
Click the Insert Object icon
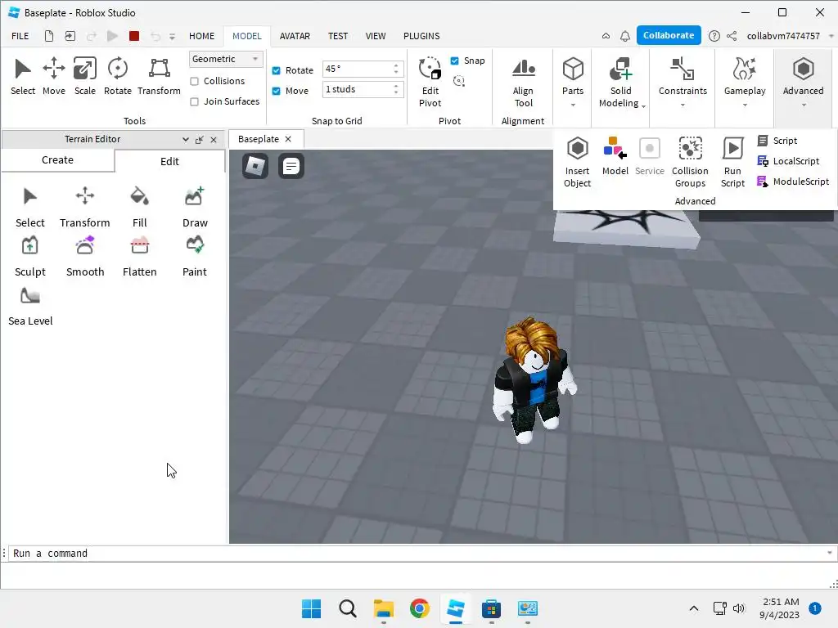[x=577, y=162]
